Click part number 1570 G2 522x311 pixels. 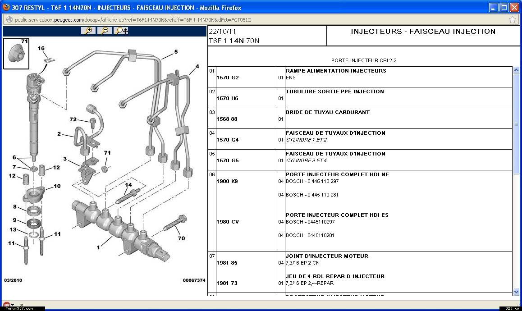click(228, 78)
